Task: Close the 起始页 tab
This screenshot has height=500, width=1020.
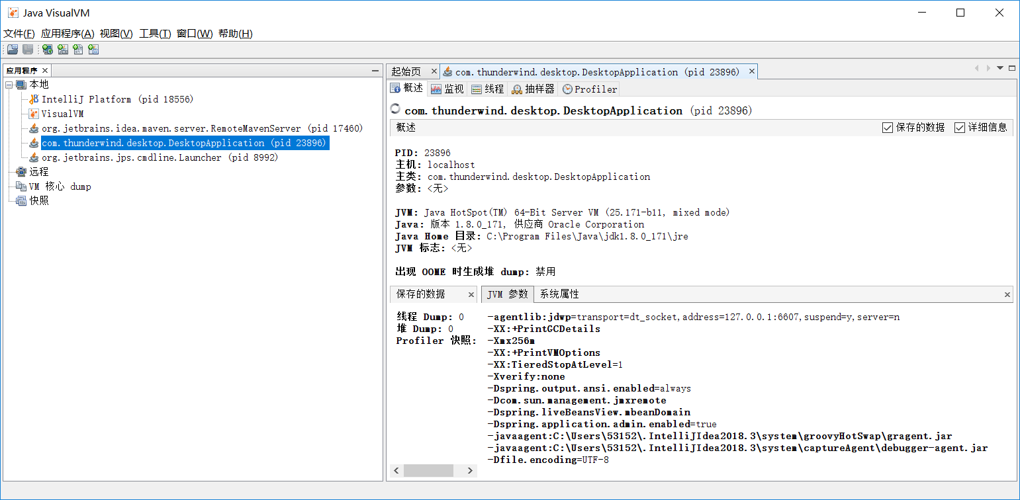Action: click(x=434, y=71)
